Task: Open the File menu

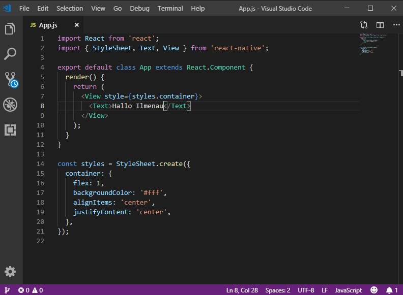Action: click(24, 8)
